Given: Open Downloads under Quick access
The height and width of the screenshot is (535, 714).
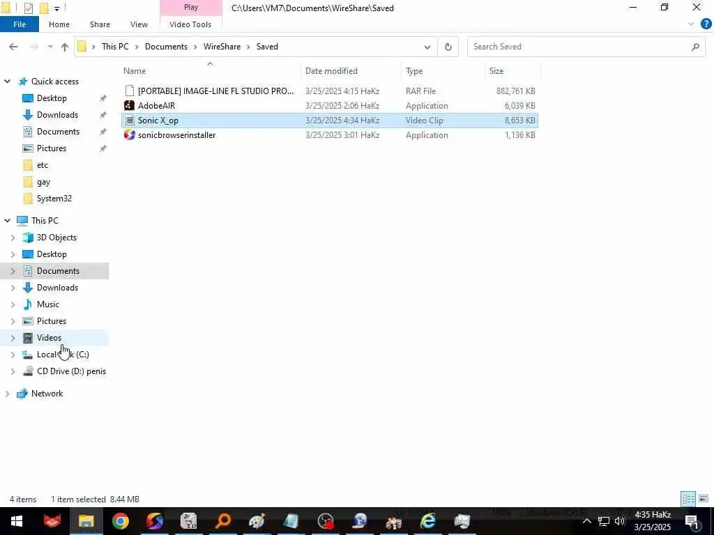Looking at the screenshot, I should coord(57,115).
